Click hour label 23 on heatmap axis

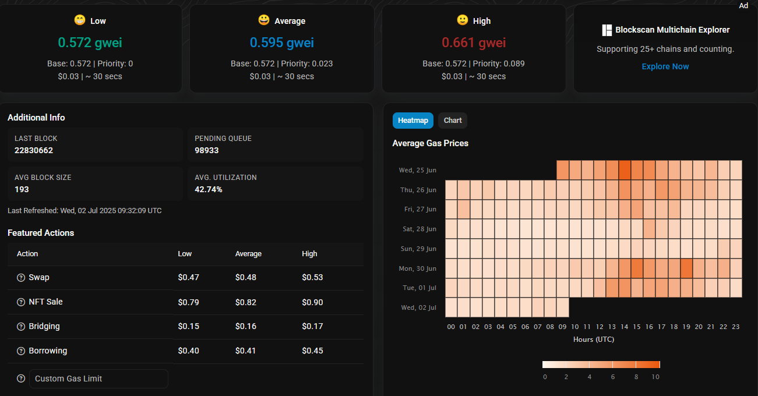736,327
